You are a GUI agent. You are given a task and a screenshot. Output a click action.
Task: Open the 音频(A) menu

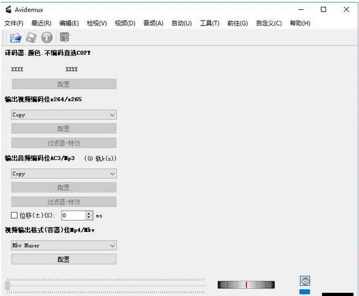pyautogui.click(x=153, y=23)
